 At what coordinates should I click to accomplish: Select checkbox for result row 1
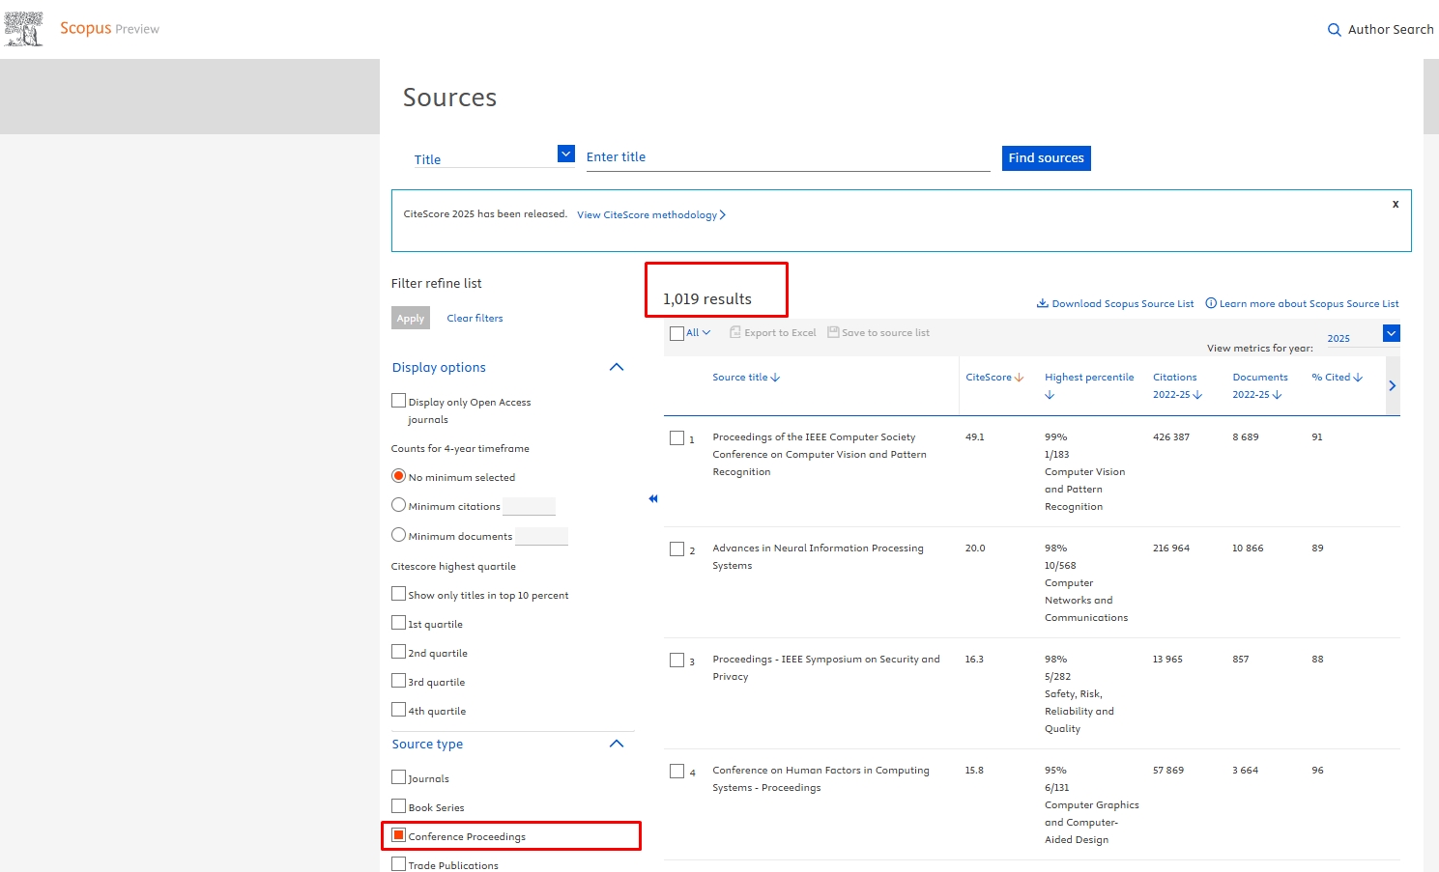676,437
